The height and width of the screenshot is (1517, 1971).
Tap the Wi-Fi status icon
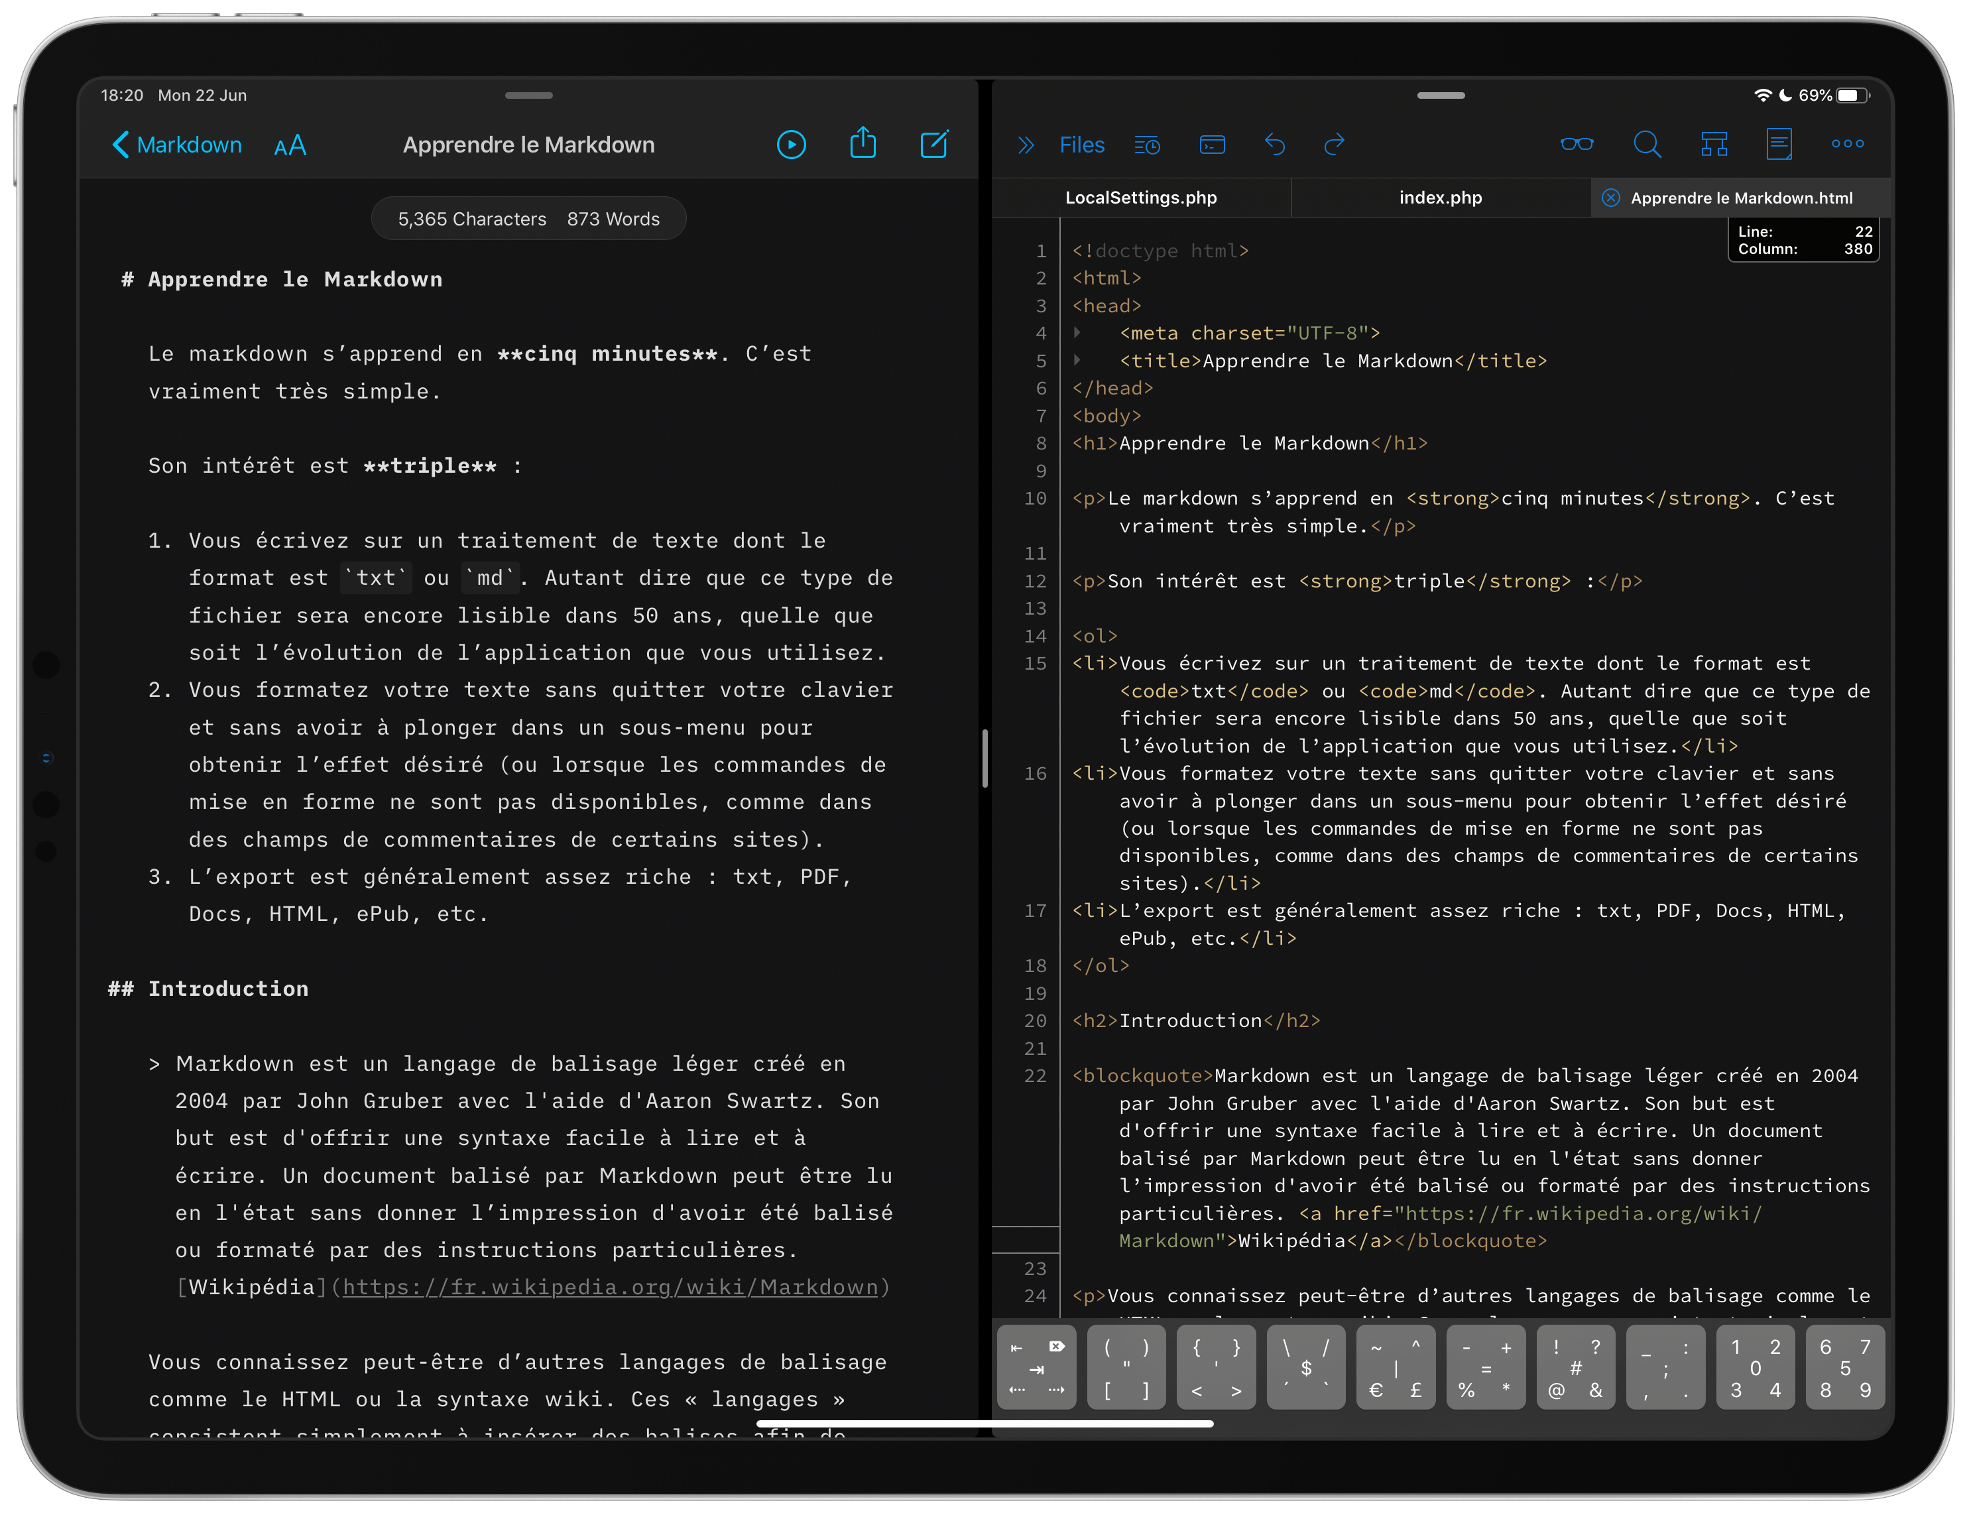click(1763, 95)
